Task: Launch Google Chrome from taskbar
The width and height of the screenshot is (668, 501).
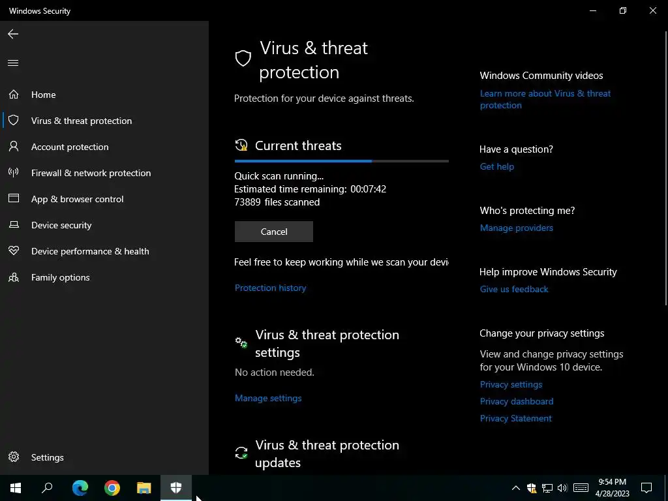Action: 112,488
